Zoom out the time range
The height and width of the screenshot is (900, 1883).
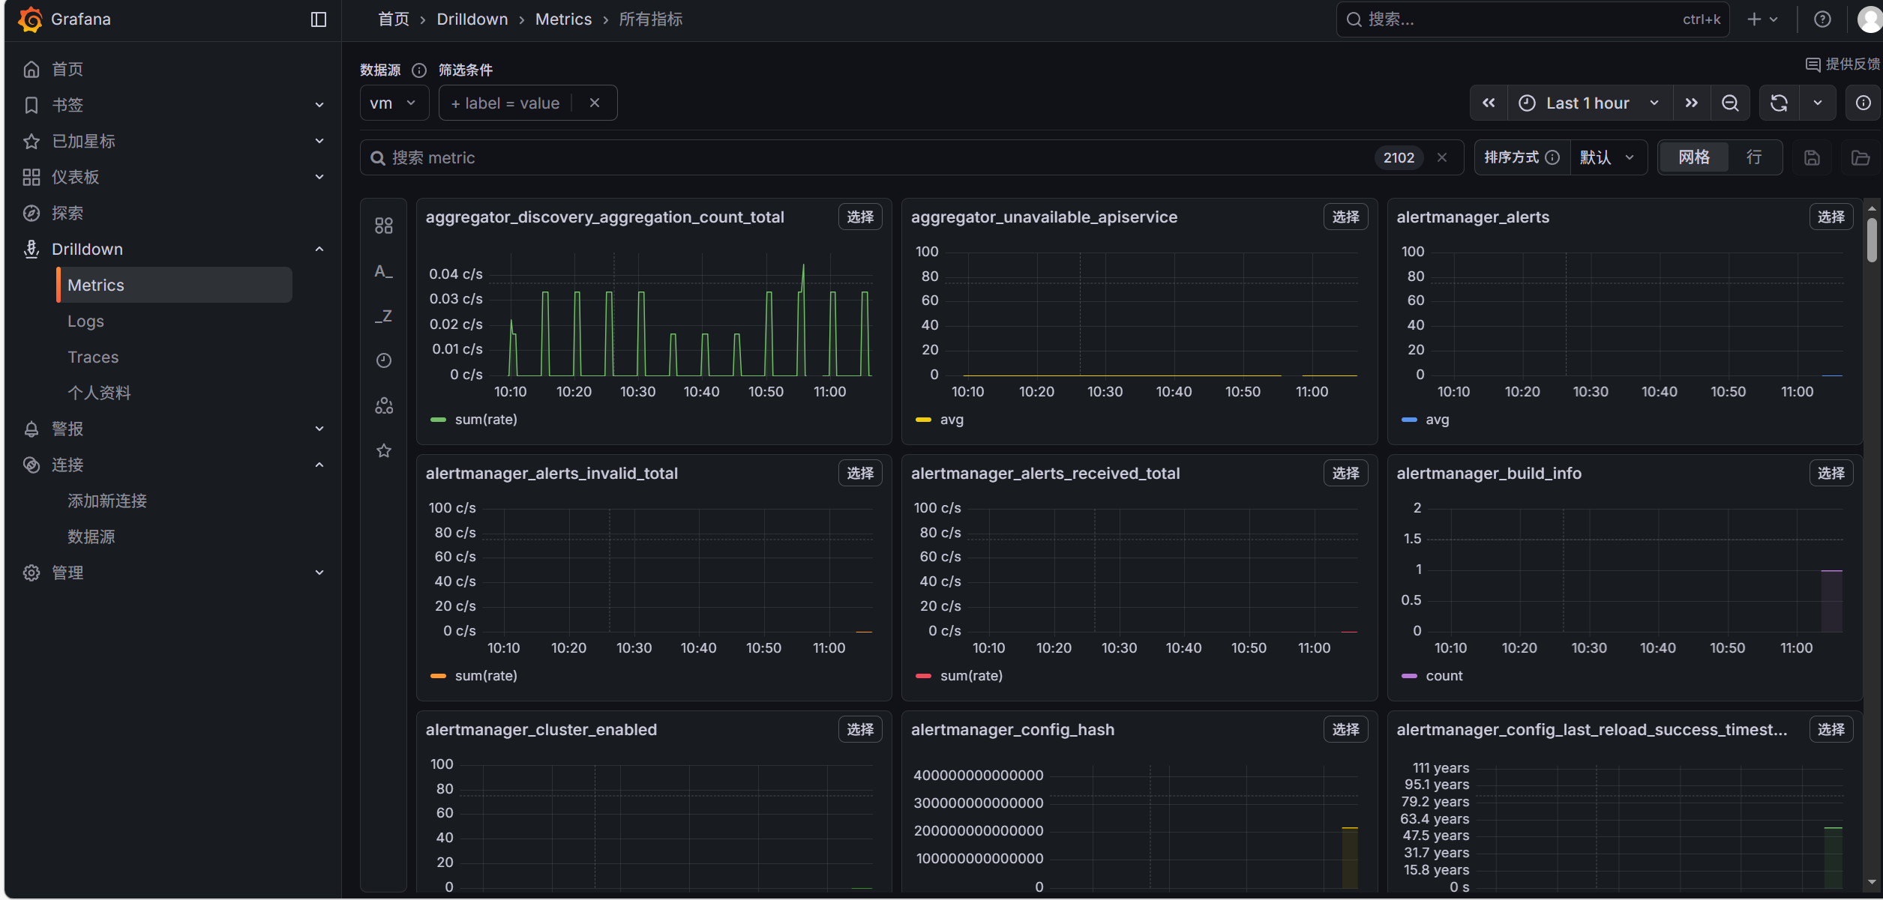[1730, 103]
